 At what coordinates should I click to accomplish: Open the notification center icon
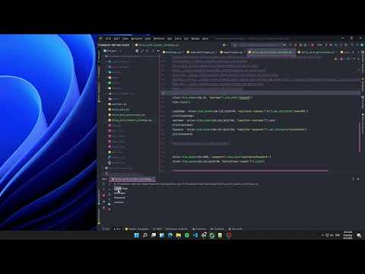[x=359, y=235]
